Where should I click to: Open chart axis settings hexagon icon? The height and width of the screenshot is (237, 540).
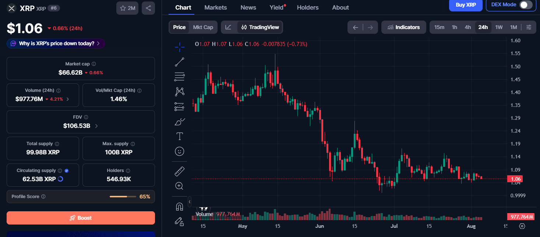522,226
